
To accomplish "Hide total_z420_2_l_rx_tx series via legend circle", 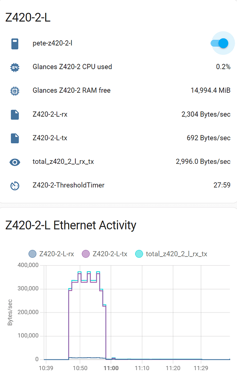I will click(139, 254).
